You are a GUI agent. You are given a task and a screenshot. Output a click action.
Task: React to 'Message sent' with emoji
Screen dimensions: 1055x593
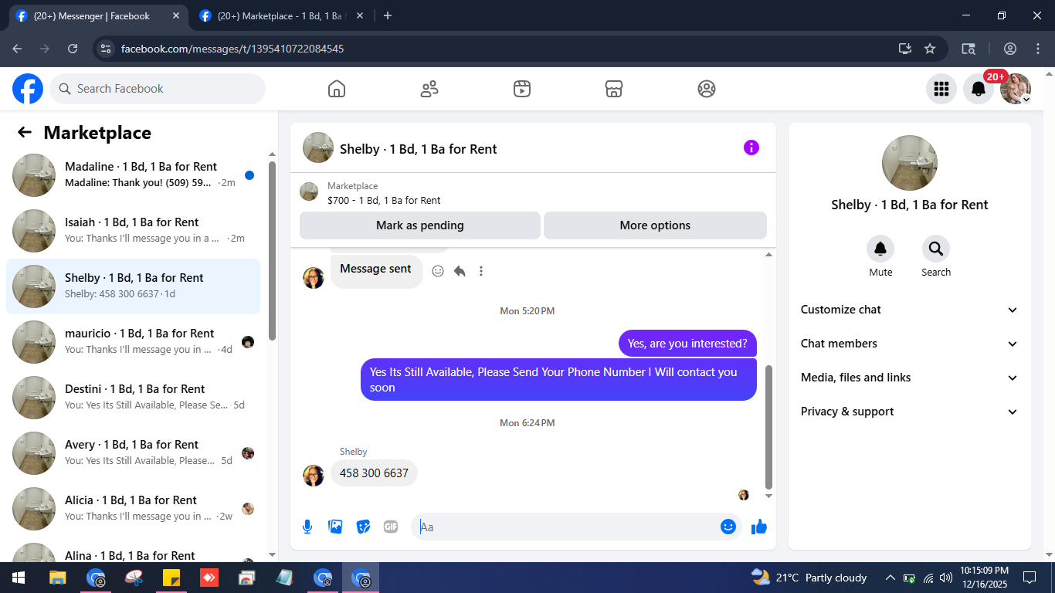pos(438,271)
